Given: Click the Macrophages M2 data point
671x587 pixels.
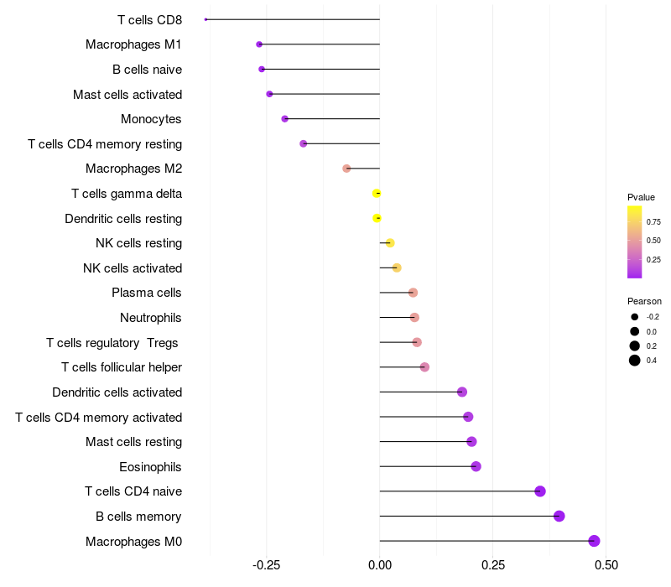Looking at the screenshot, I should tap(346, 169).
